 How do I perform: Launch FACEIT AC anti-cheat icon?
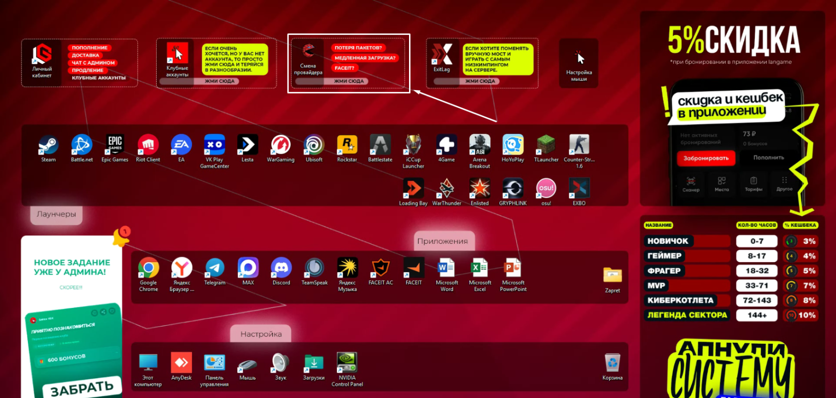point(381,268)
